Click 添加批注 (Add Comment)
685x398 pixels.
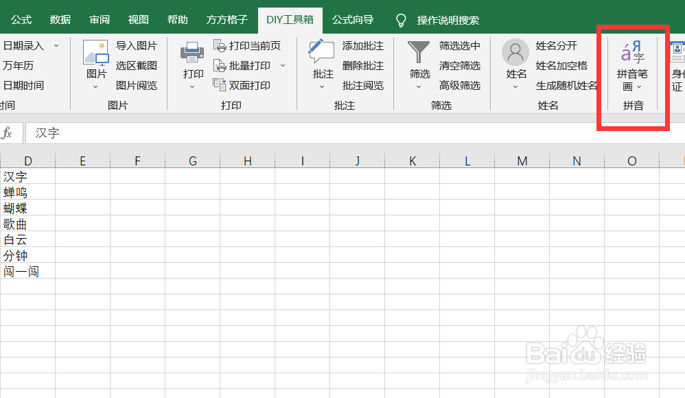coord(362,46)
